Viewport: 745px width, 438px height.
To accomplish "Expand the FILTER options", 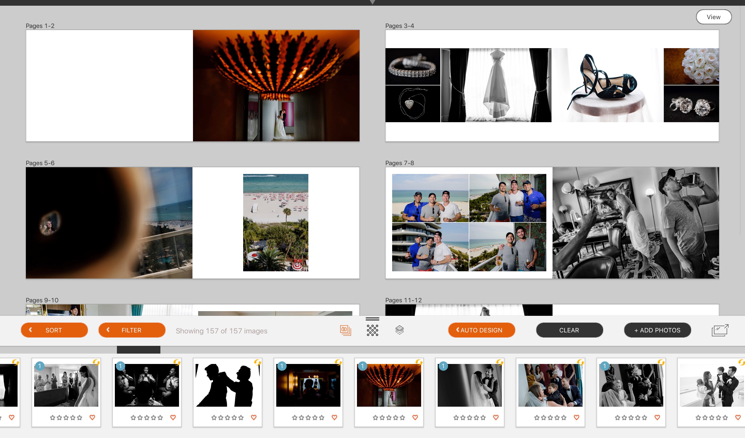I will tap(132, 330).
